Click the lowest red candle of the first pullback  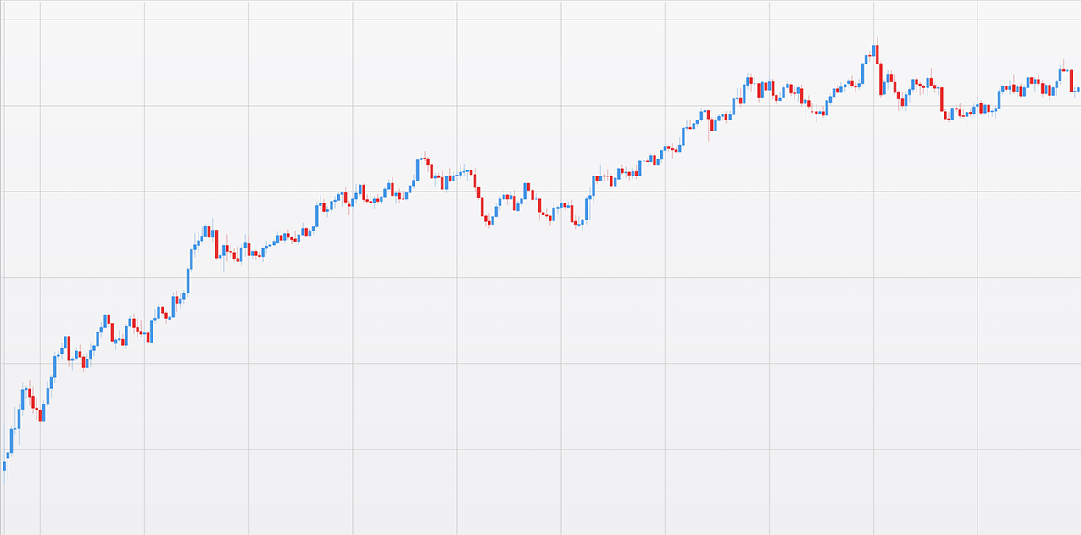pyautogui.click(x=39, y=415)
